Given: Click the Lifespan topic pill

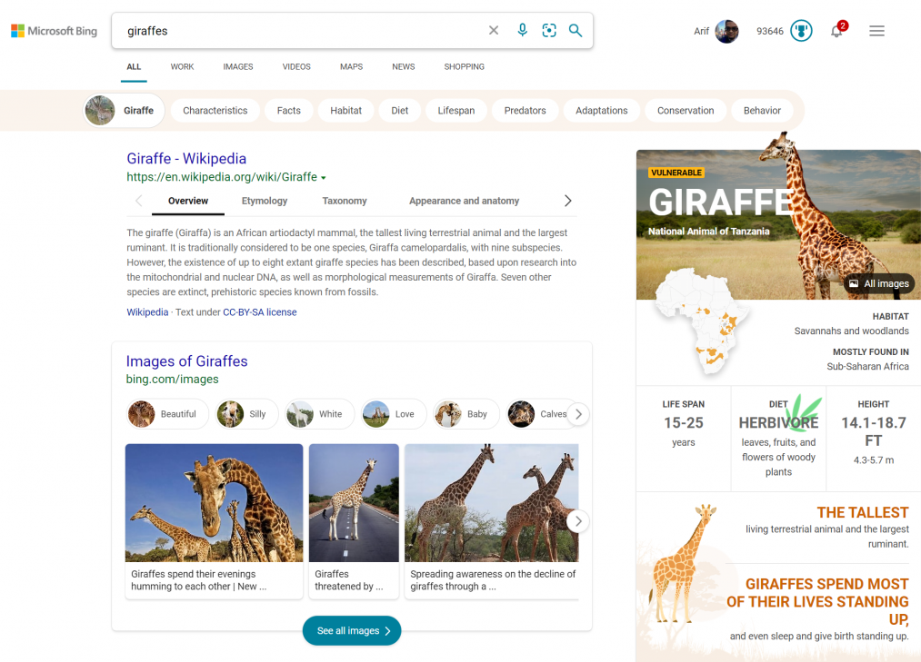Looking at the screenshot, I should point(456,111).
